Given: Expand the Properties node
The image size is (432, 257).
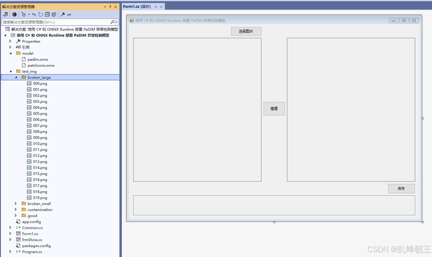Looking at the screenshot, I should [x=11, y=41].
